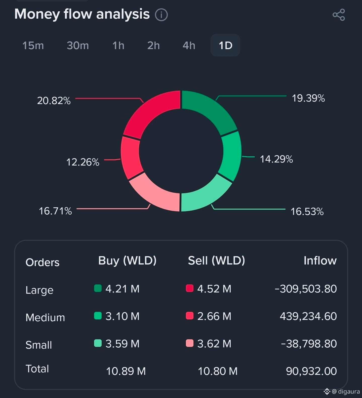Click the Small sell pink swatch
362x398 pixels.
(x=189, y=343)
